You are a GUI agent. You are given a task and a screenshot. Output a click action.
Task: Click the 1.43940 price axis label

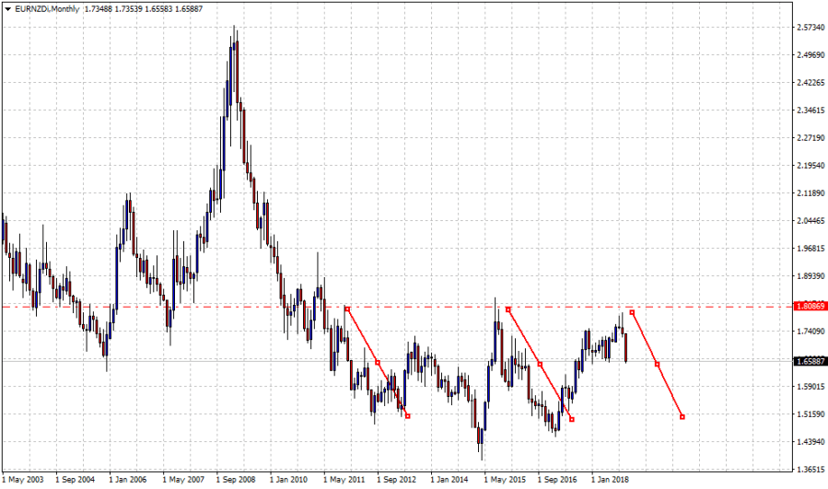tap(811, 442)
